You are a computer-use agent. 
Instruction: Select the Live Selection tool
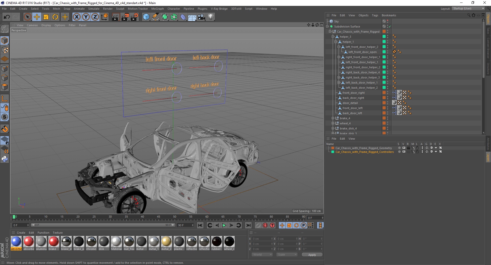27,17
